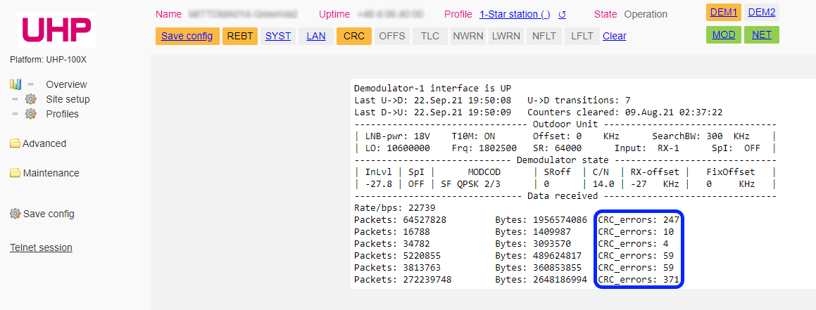Open the Telnet session link

[41, 247]
